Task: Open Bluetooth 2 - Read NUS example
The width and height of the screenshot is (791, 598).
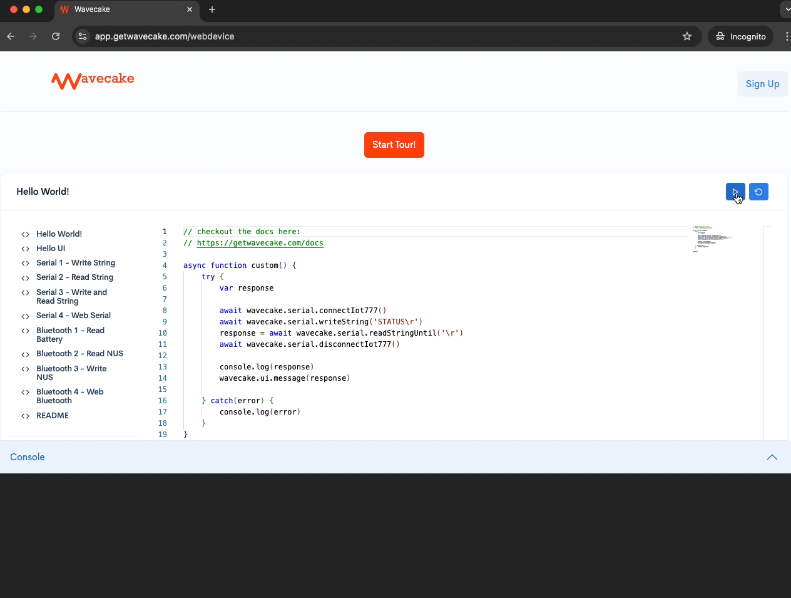Action: 79,353
